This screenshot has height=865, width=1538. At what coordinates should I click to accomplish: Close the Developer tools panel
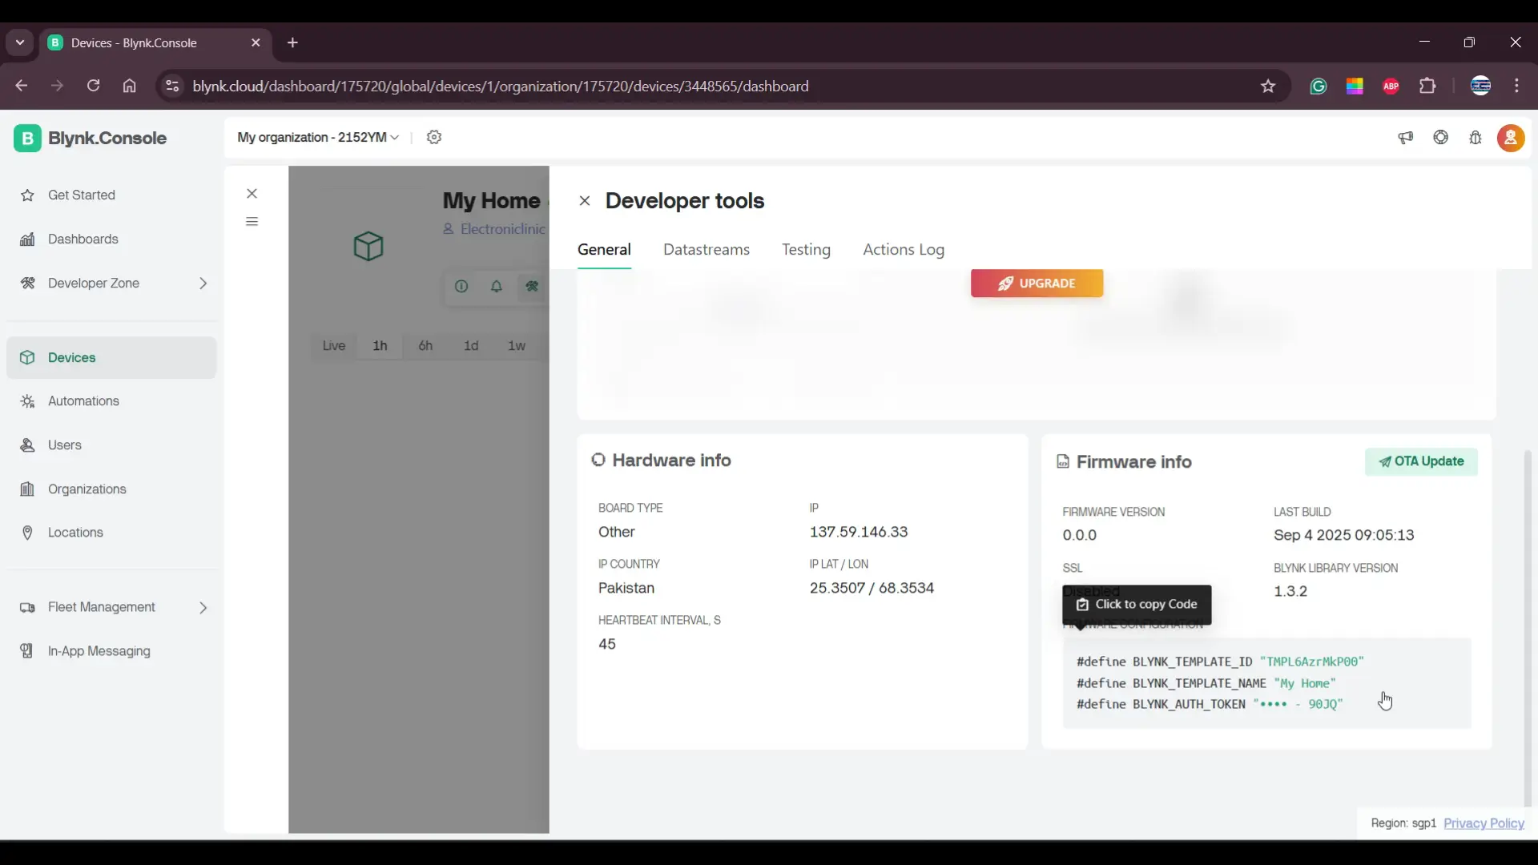pos(585,201)
